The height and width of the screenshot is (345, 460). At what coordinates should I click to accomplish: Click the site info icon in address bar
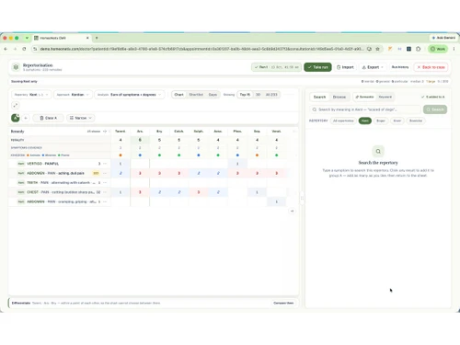tap(35, 49)
